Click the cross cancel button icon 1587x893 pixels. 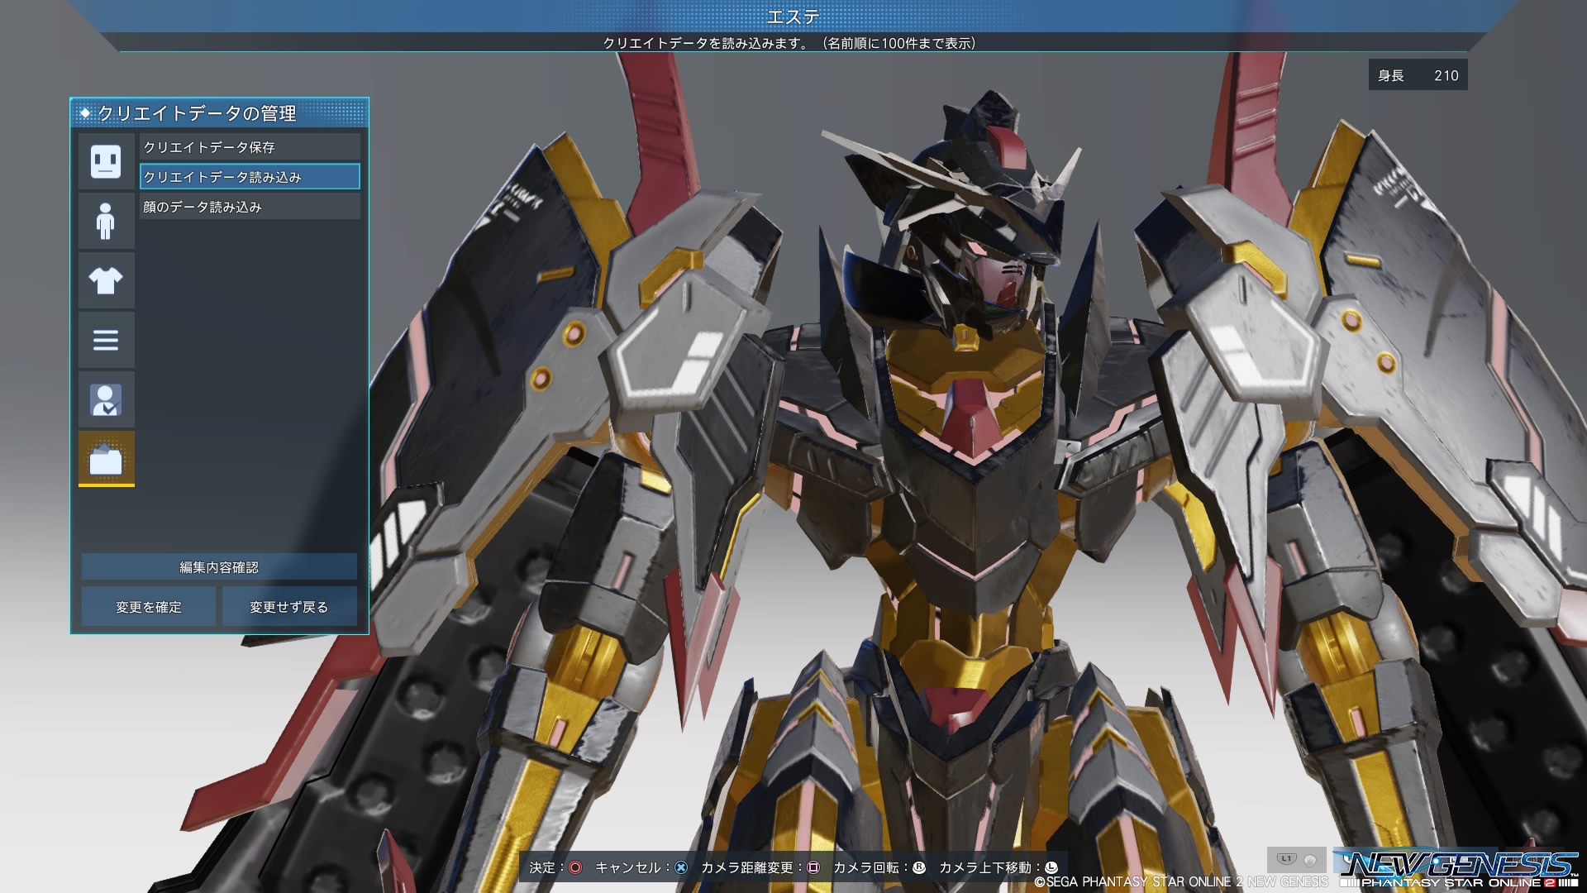681,867
